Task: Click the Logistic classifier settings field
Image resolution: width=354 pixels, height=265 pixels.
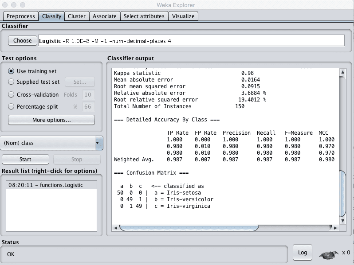Action: pyautogui.click(x=191, y=41)
